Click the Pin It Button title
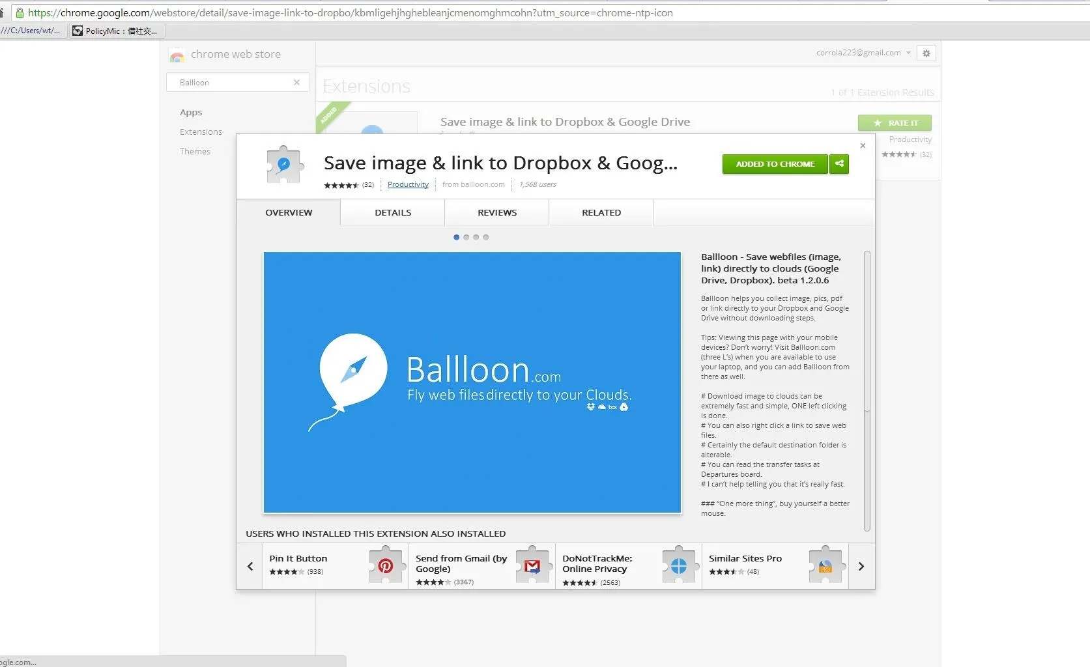The height and width of the screenshot is (667, 1090). click(x=298, y=558)
